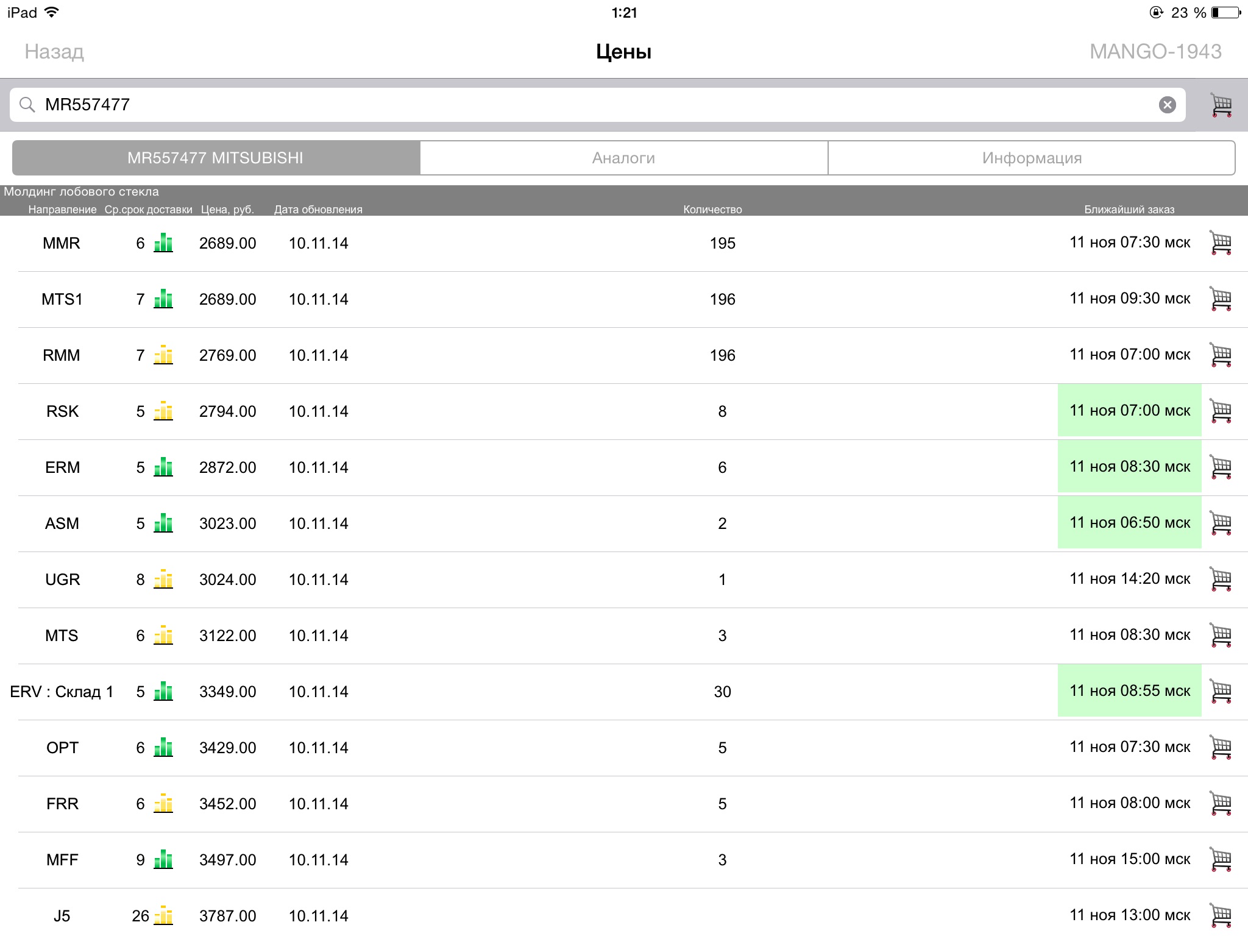Tap the Количество column header
The height and width of the screenshot is (936, 1248).
point(712,210)
